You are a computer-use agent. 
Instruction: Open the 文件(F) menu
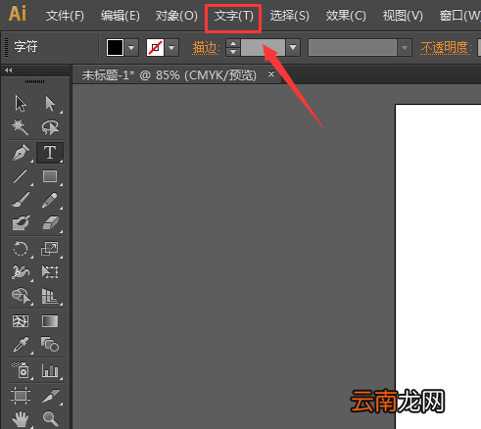pos(65,16)
